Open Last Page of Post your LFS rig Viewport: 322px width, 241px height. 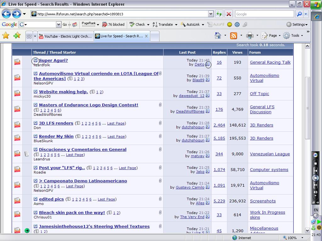(x=127, y=168)
